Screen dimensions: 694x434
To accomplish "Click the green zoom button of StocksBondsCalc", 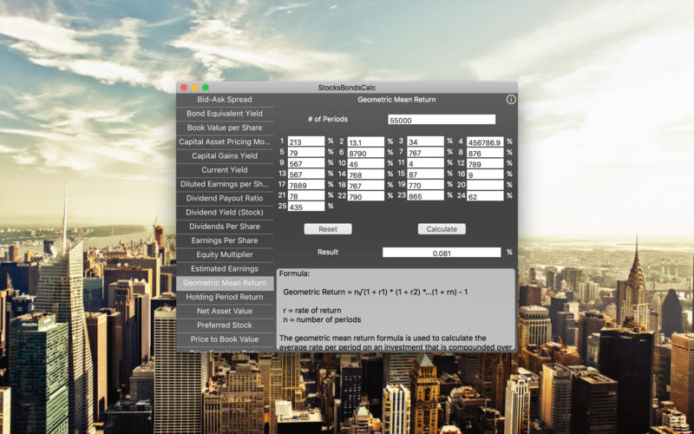I will pyautogui.click(x=206, y=88).
